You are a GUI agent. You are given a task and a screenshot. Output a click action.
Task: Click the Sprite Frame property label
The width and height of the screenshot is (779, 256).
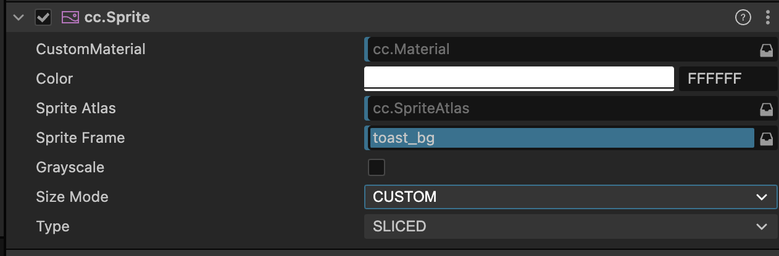[80, 138]
